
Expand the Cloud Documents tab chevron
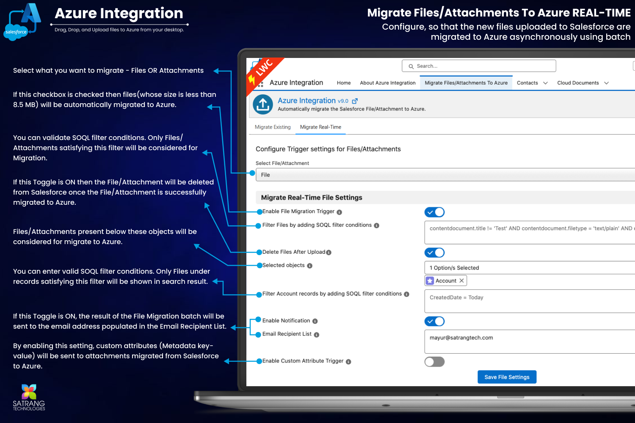[606, 83]
